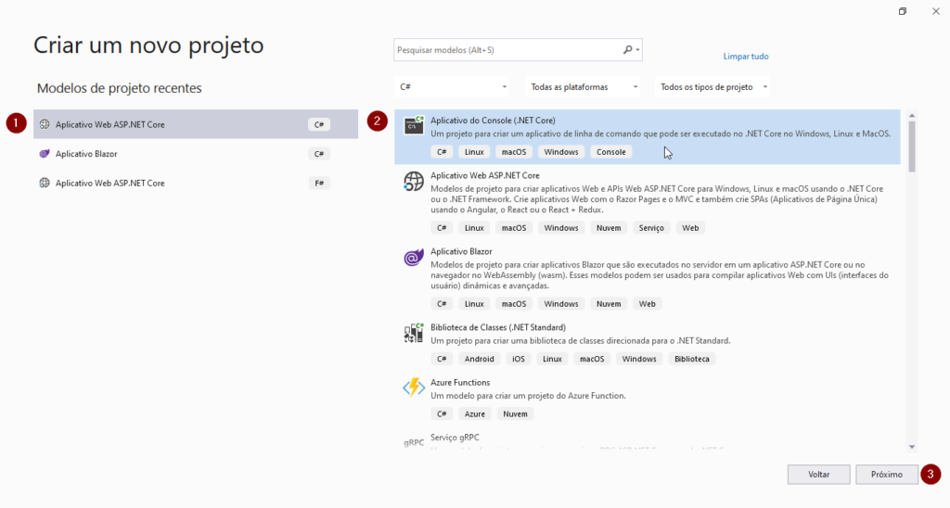Image resolution: width=950 pixels, height=508 pixels.
Task: Select recent Aplicativo Blazor template
Action: (196, 154)
